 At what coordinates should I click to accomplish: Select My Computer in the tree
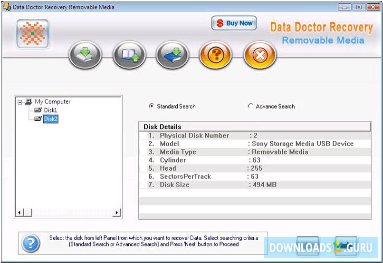(x=53, y=101)
